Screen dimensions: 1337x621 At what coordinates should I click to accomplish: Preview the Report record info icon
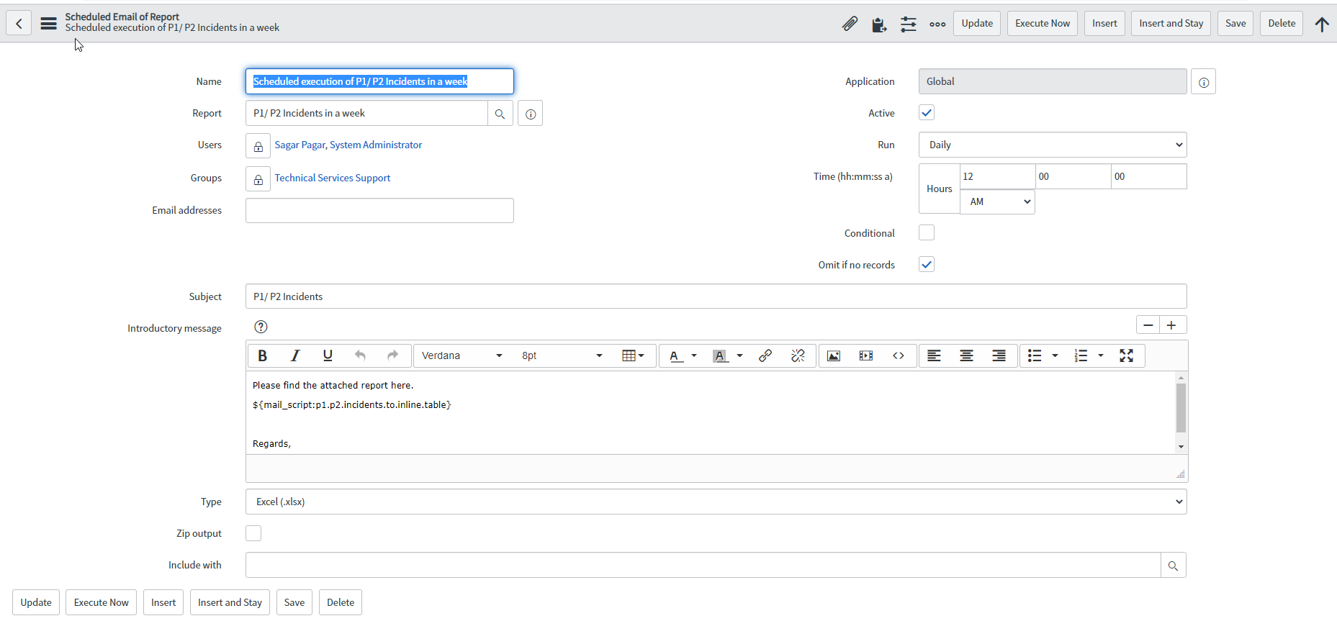(x=530, y=114)
